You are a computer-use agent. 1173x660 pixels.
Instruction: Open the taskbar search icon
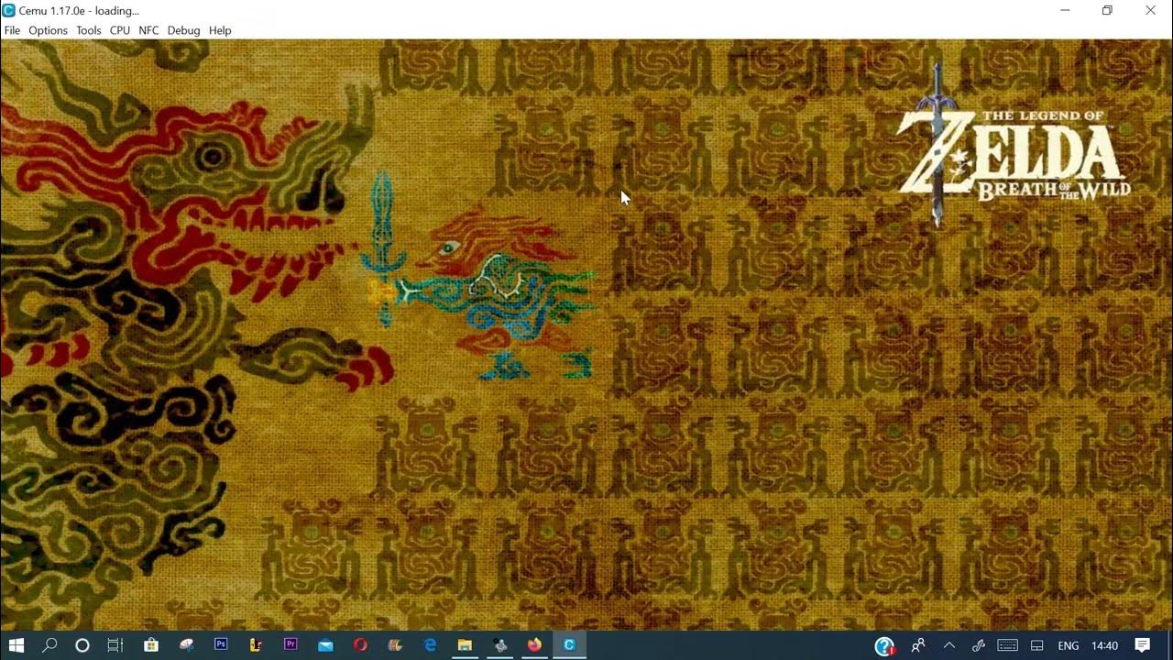click(49, 645)
